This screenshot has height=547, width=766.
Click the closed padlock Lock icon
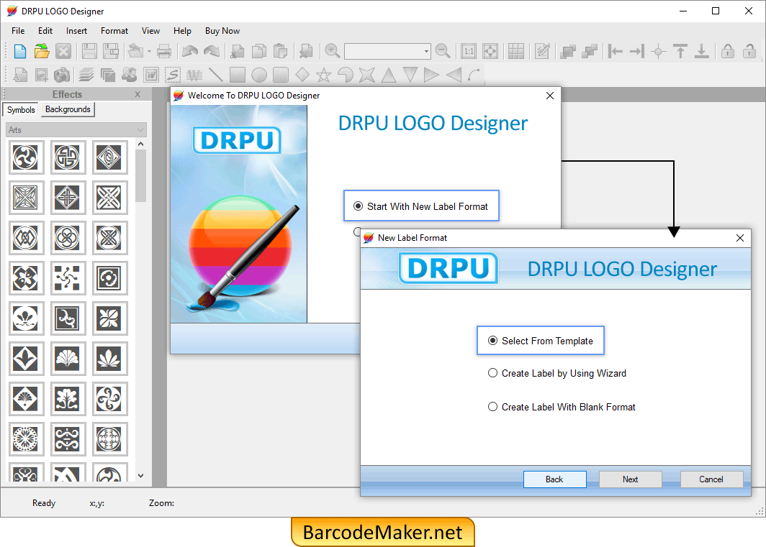727,51
